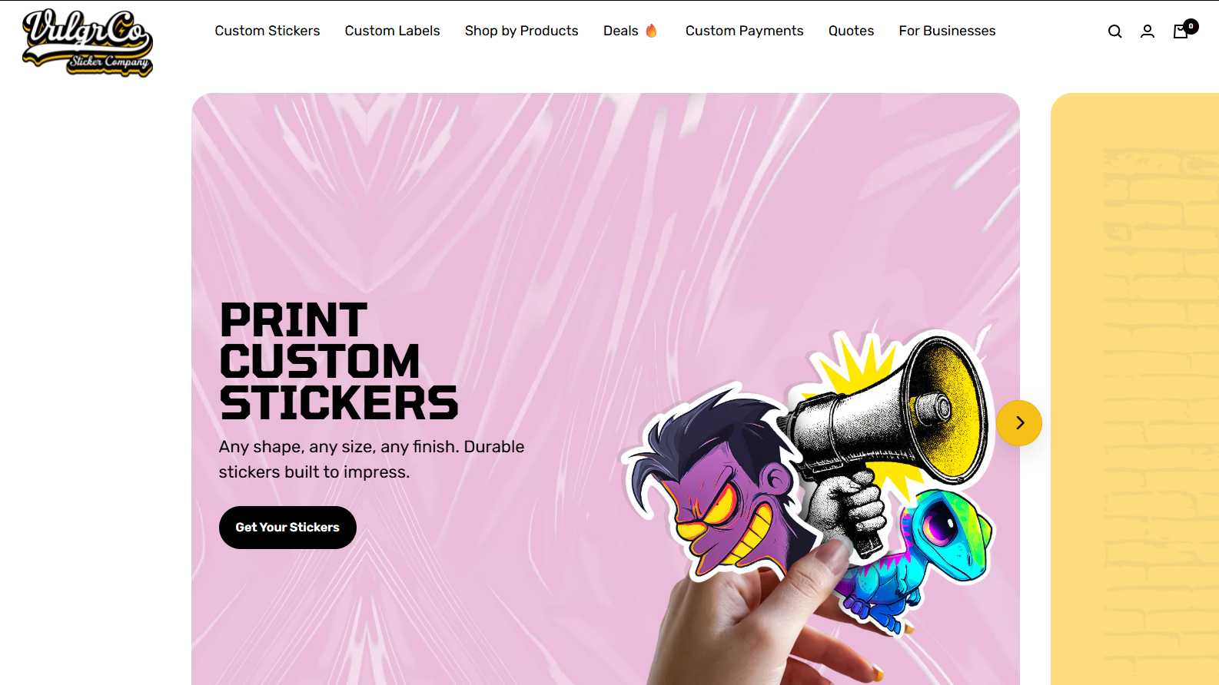Viewport: 1219px width, 685px height.
Task: Expand For Businesses menu
Action: tap(947, 31)
